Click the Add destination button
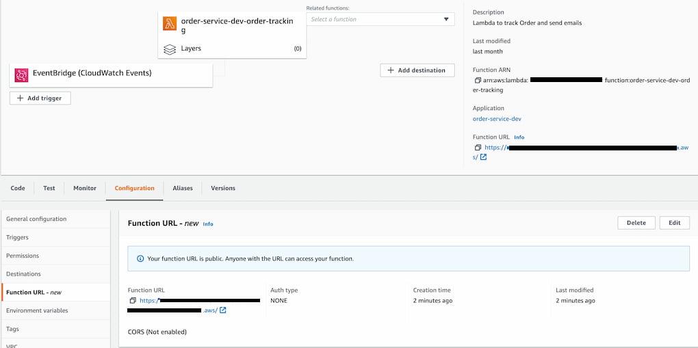 tap(417, 70)
